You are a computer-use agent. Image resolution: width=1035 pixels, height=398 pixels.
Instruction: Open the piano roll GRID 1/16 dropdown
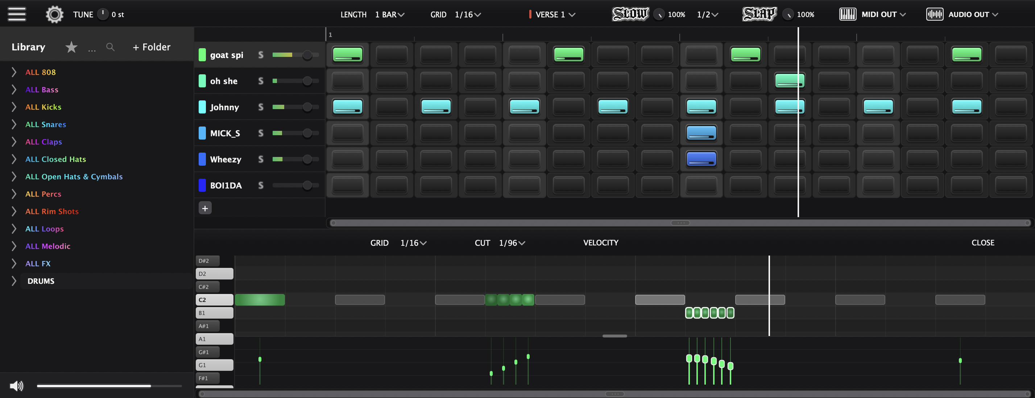[413, 242]
